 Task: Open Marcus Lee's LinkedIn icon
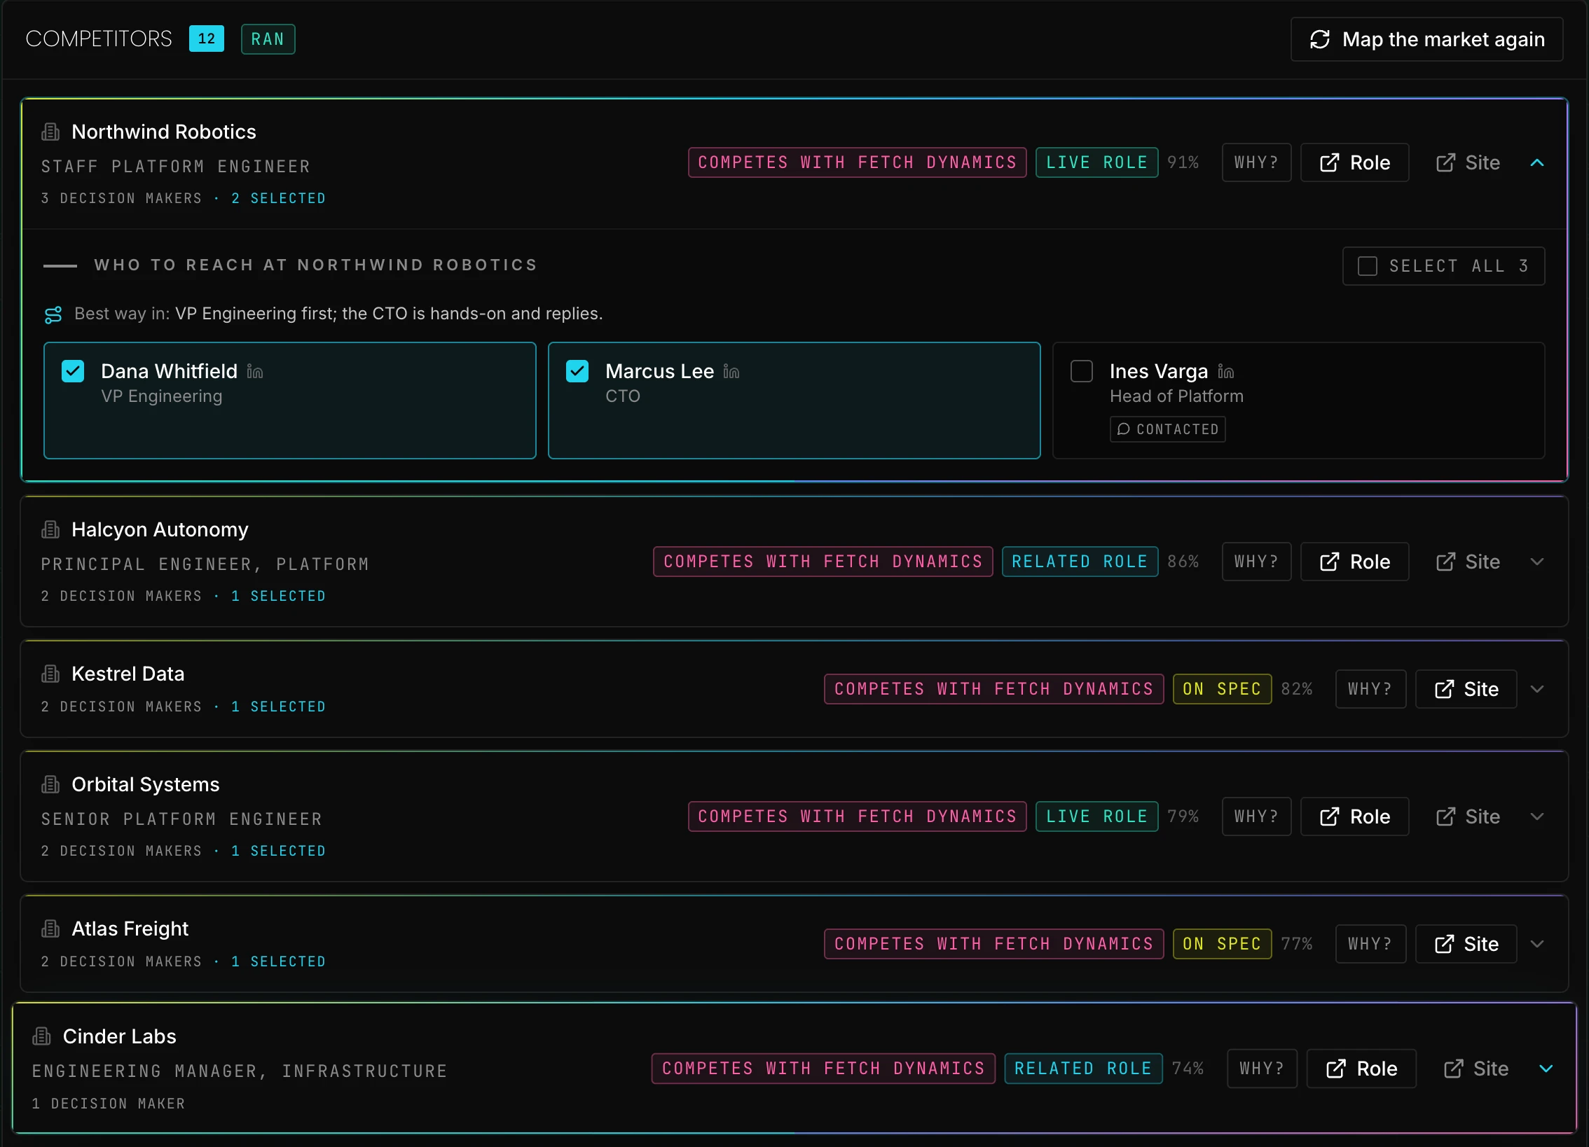[731, 372]
